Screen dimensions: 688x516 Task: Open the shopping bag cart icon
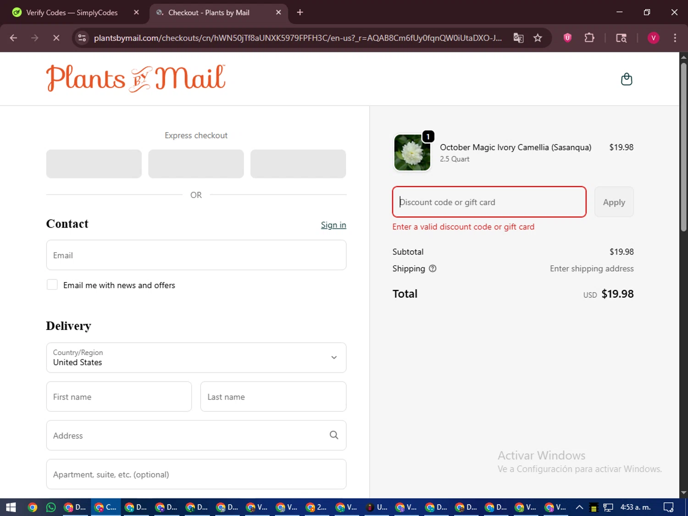click(627, 79)
